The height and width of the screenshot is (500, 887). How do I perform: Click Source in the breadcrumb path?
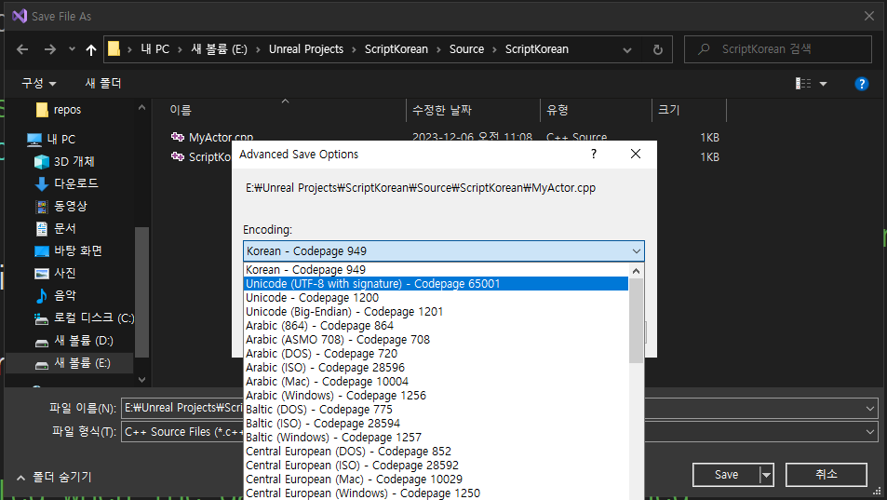point(466,49)
